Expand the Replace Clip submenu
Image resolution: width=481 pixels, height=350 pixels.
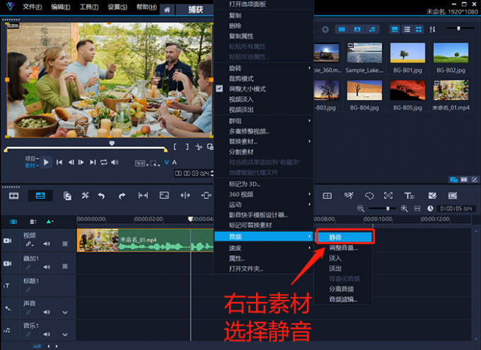click(264, 141)
